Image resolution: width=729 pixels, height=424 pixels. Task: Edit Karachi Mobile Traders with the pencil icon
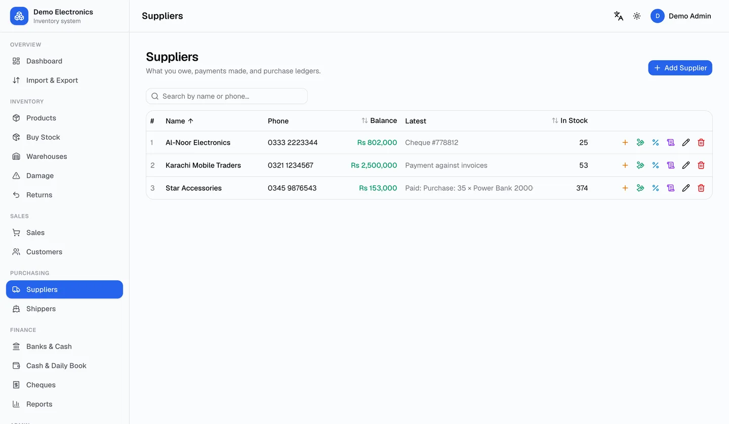pos(686,165)
